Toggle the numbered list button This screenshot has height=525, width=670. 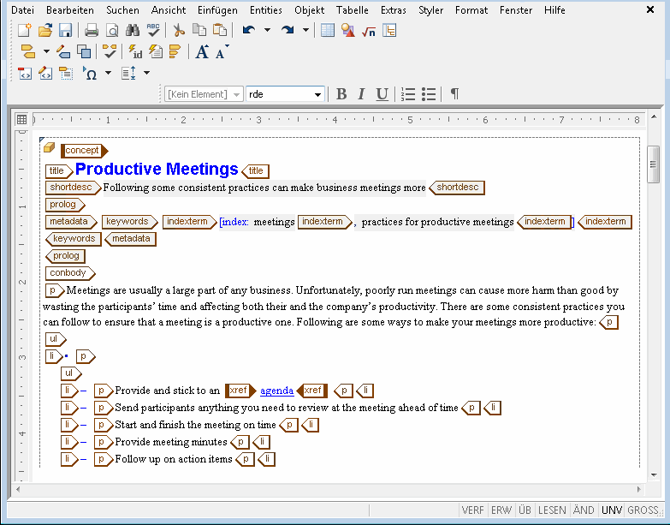(408, 94)
